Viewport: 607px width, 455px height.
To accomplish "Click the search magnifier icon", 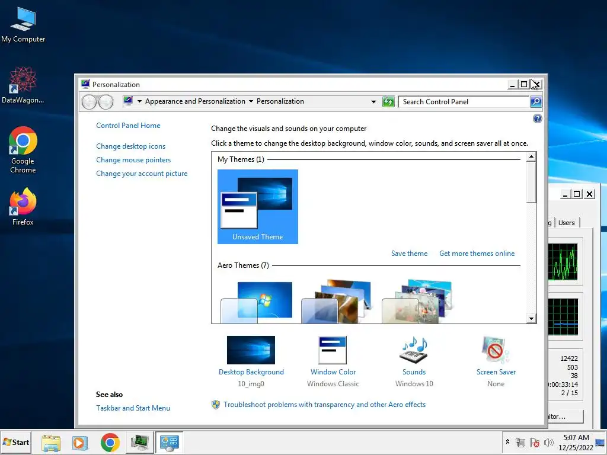I will point(536,102).
